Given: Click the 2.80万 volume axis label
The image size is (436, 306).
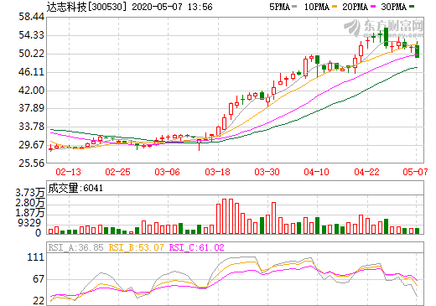Looking at the screenshot, I should [x=30, y=203].
